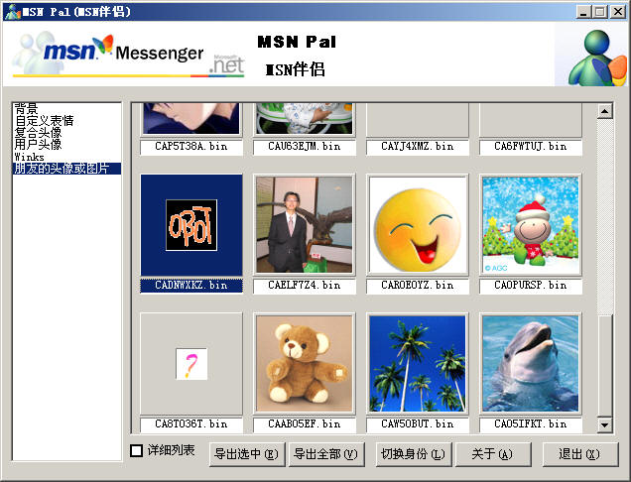The image size is (631, 482).
Task: Select the teddy bear thumbnail
Action: 305,364
